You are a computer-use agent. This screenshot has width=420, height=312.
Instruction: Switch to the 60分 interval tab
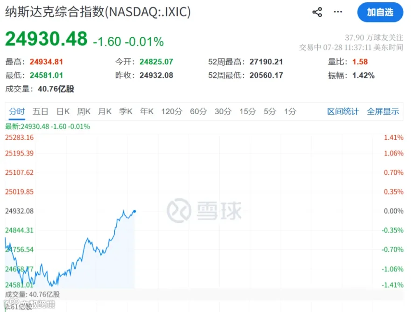(198, 111)
